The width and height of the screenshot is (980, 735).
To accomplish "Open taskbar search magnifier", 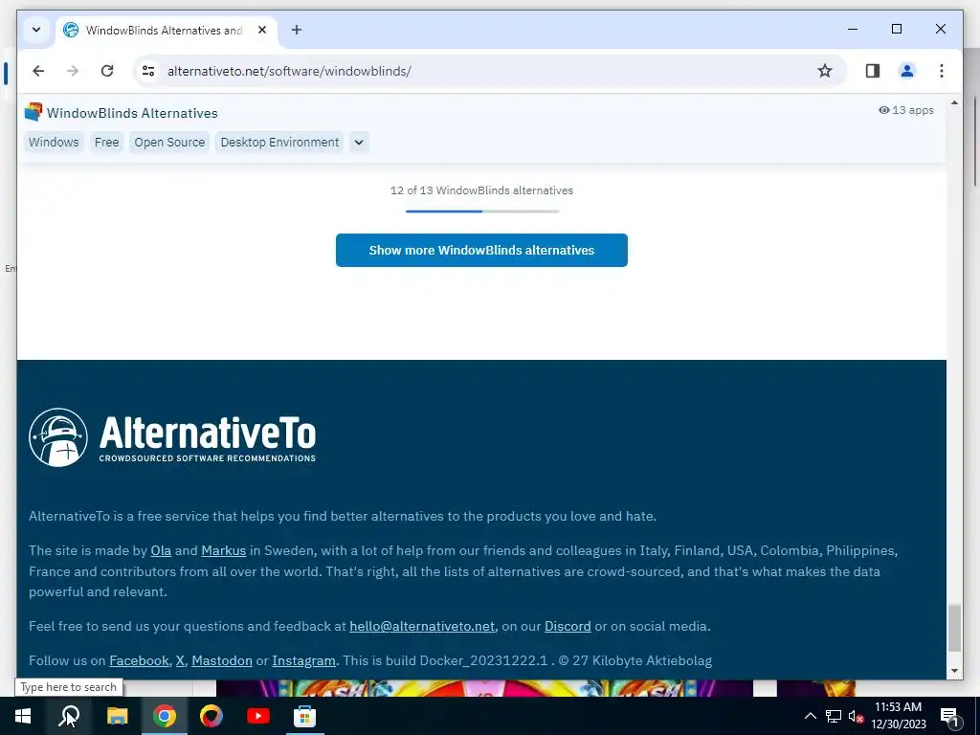I will pyautogui.click(x=69, y=716).
